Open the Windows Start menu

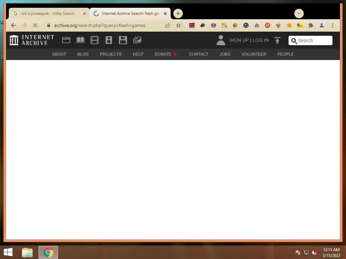click(x=8, y=252)
